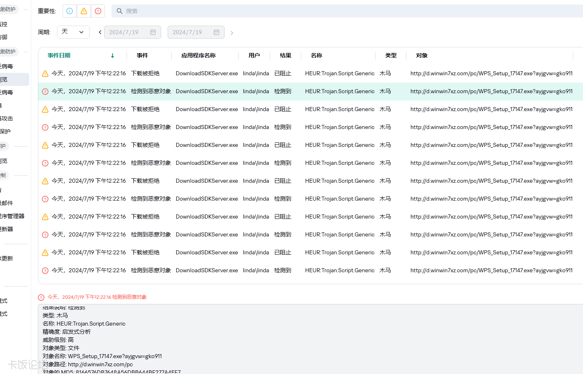Click 已阻止 result in fifth row

(x=283, y=145)
